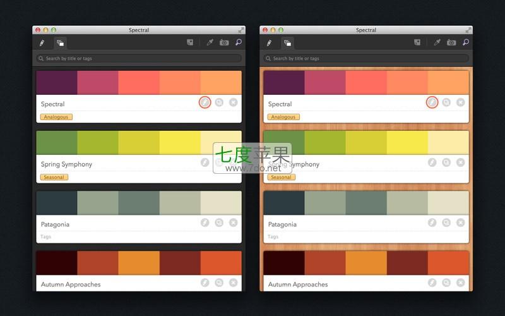
Task: Click the camera icon in right window
Action: coord(451,42)
